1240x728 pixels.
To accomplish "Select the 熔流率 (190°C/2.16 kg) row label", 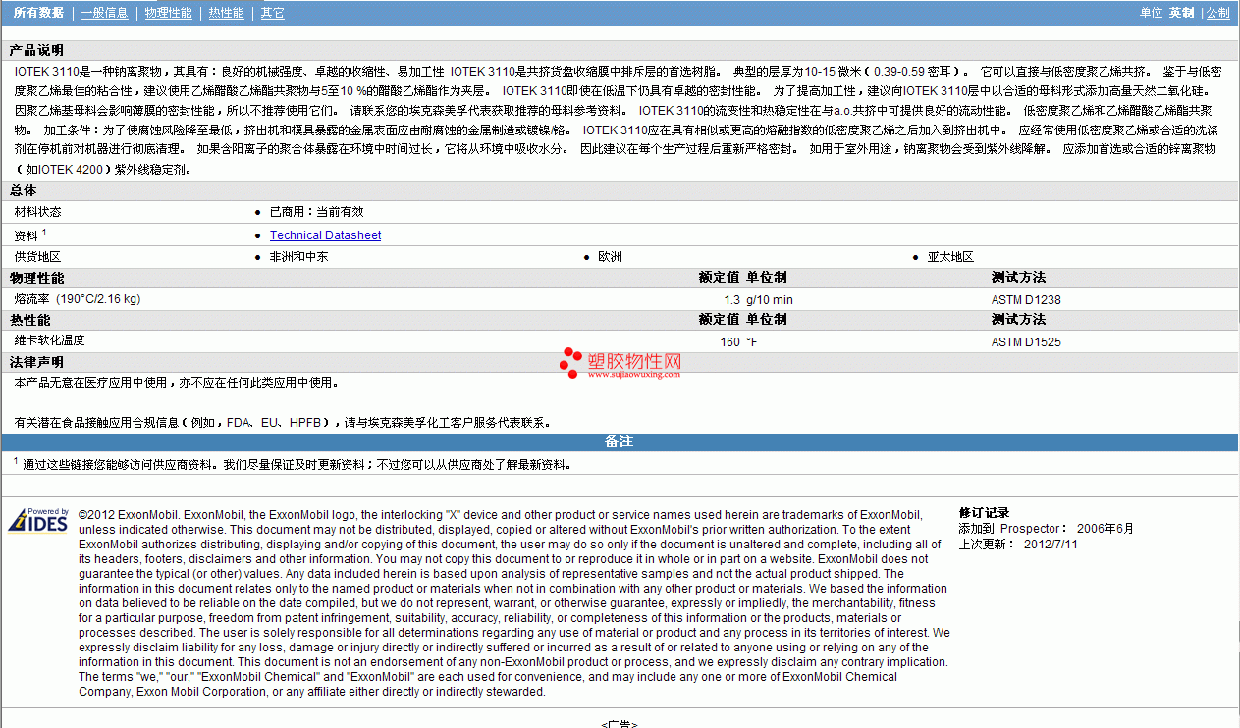I will tap(77, 299).
